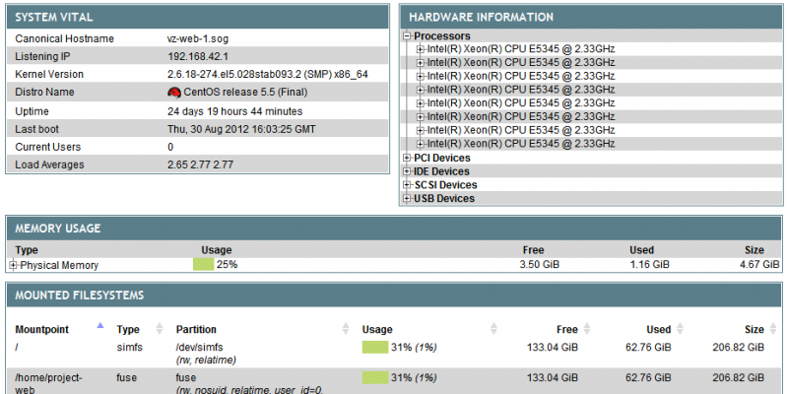788x394 pixels.
Task: Expand the topmost Intel Xeon processor entry
Action: pos(421,49)
